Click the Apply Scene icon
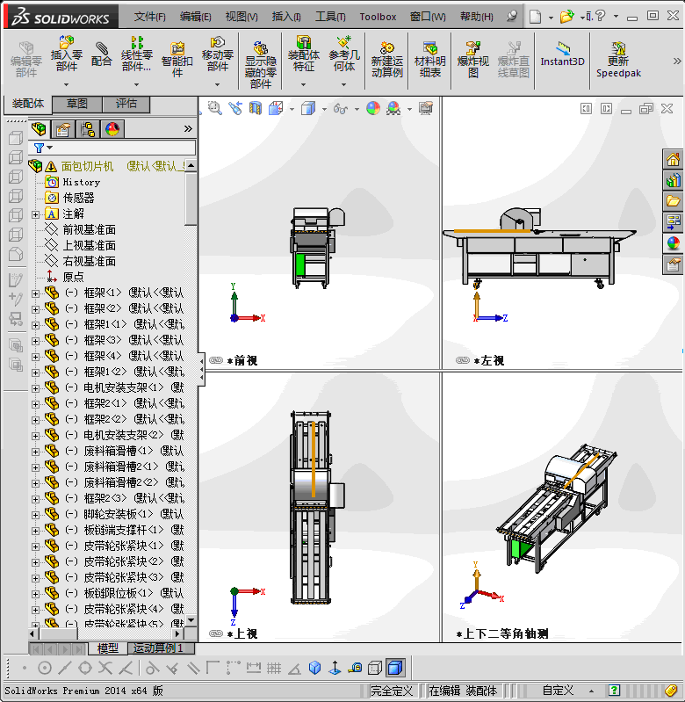 (x=393, y=108)
